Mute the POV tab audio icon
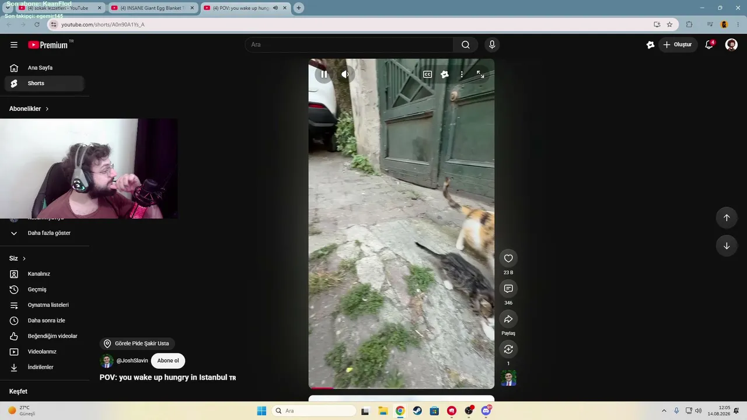 pyautogui.click(x=275, y=8)
